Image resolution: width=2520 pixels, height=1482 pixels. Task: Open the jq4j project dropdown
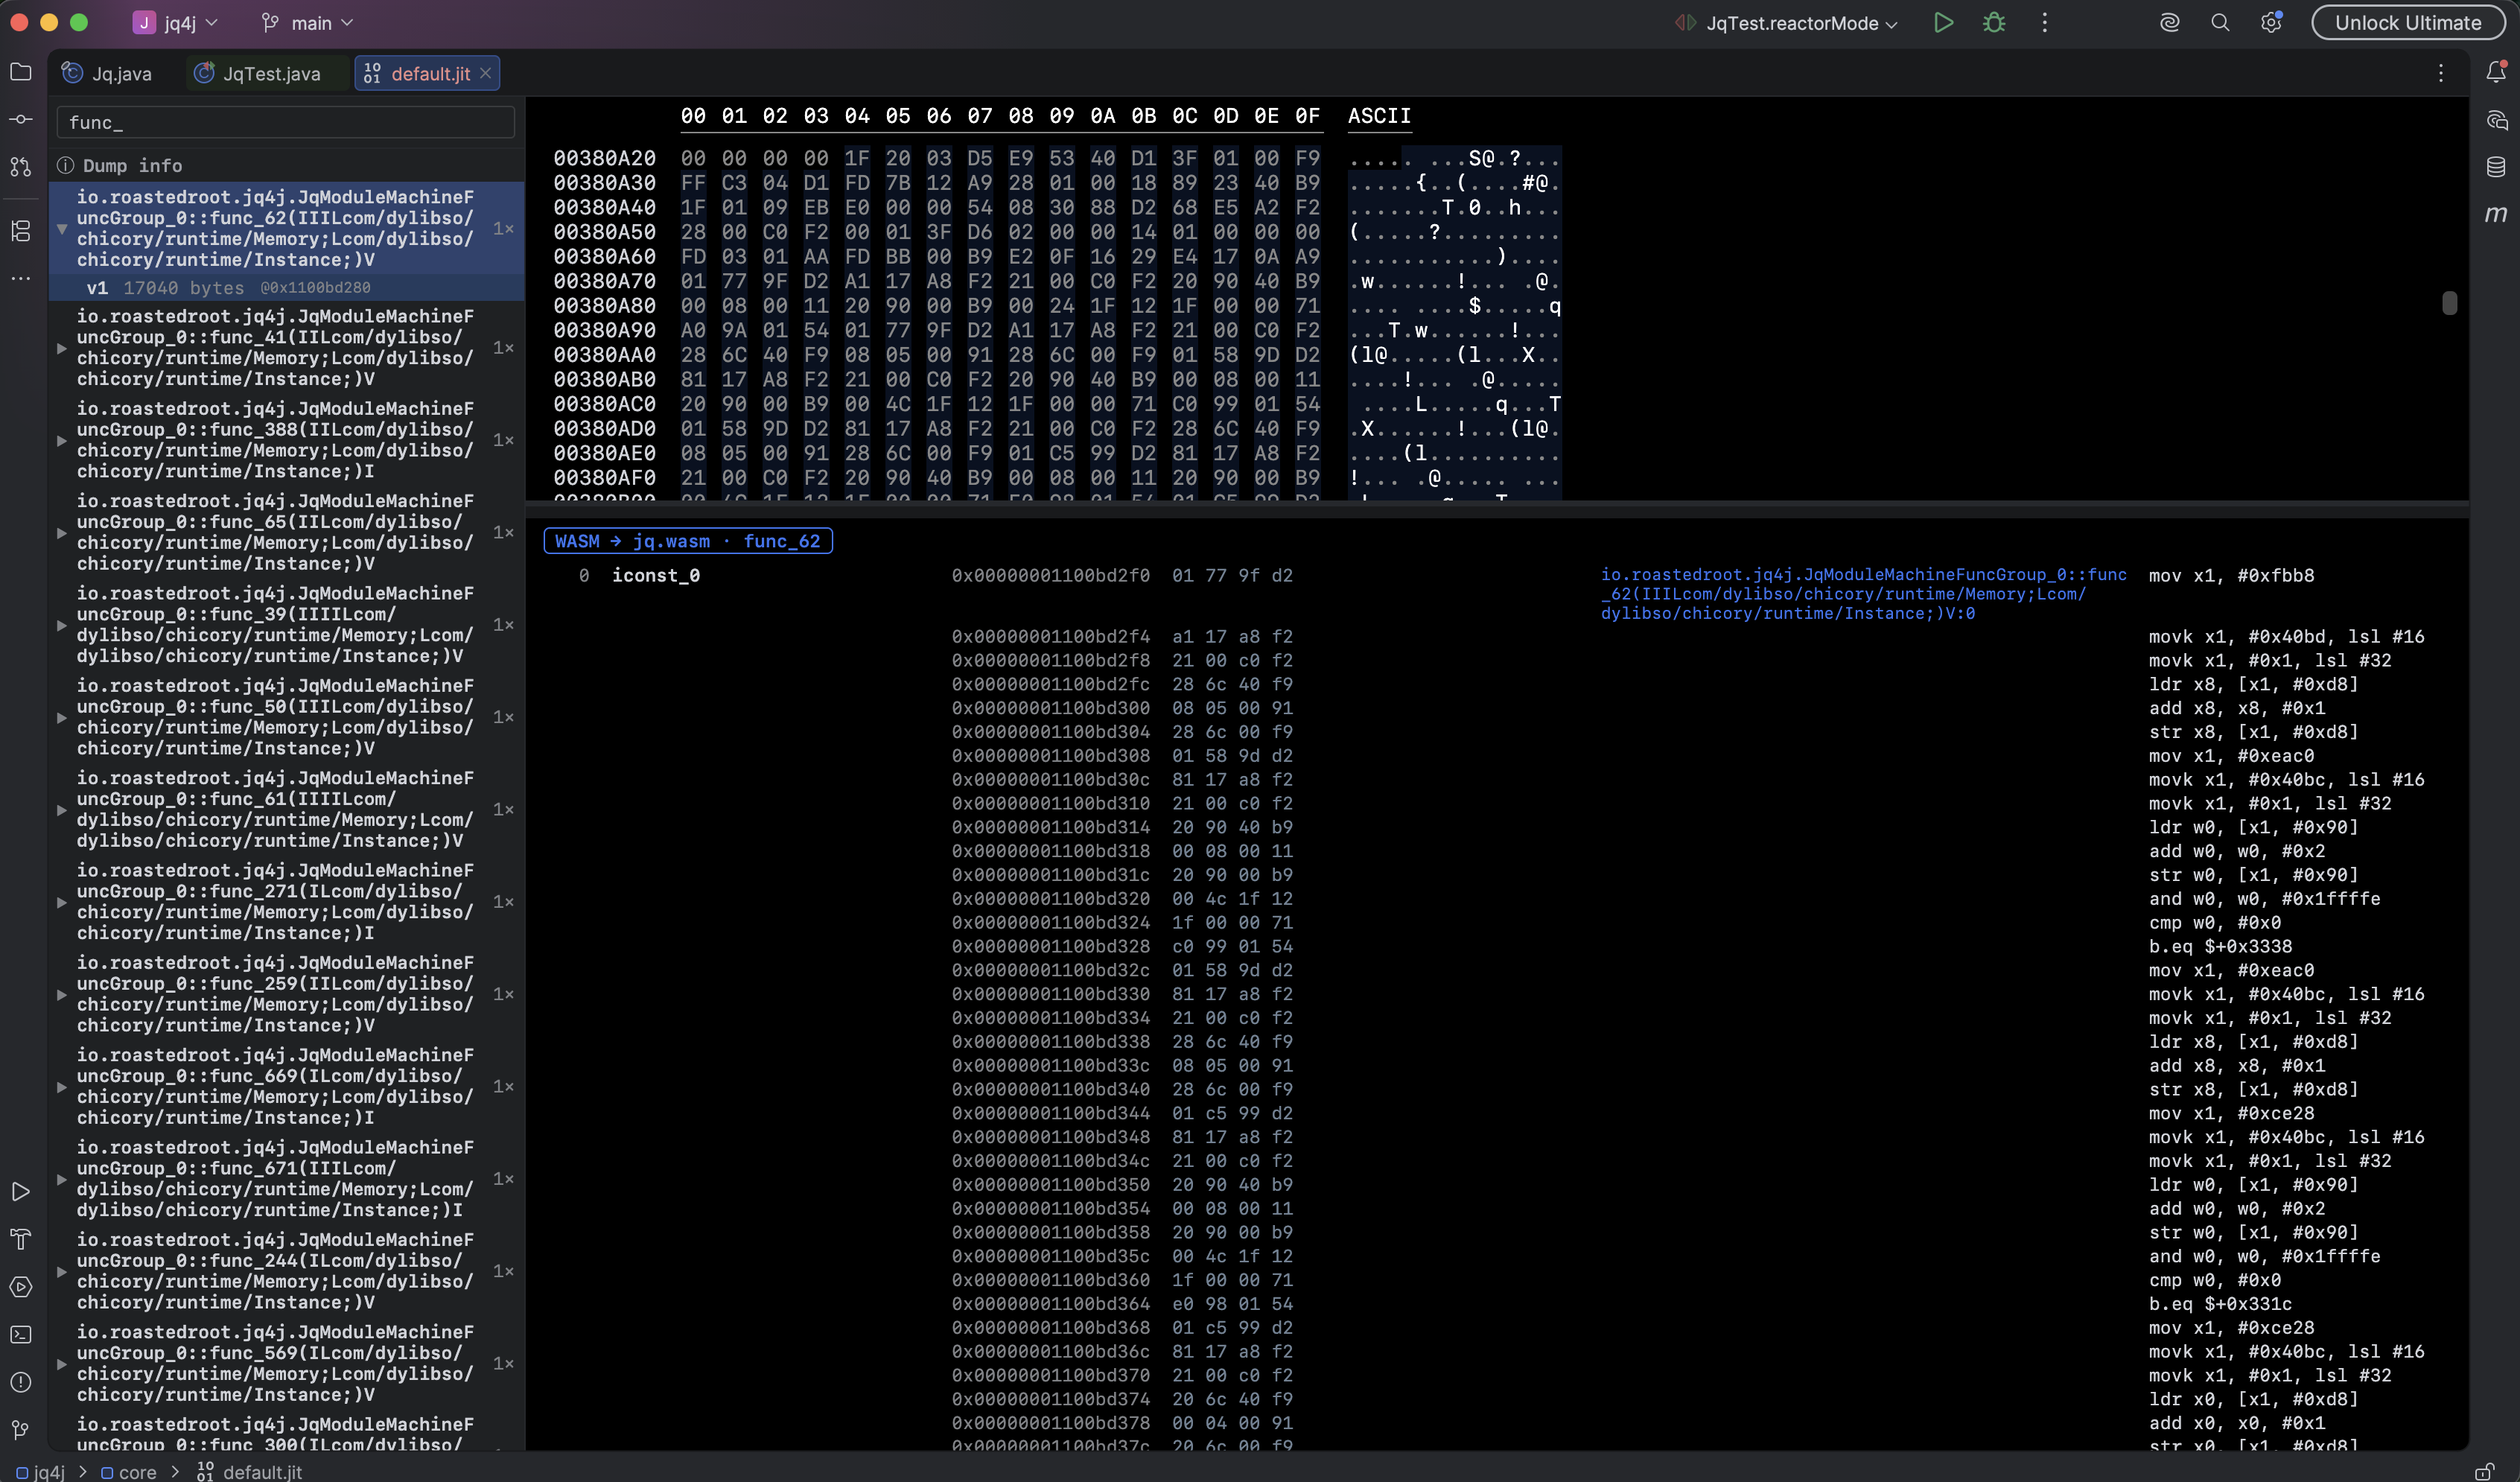[x=176, y=22]
